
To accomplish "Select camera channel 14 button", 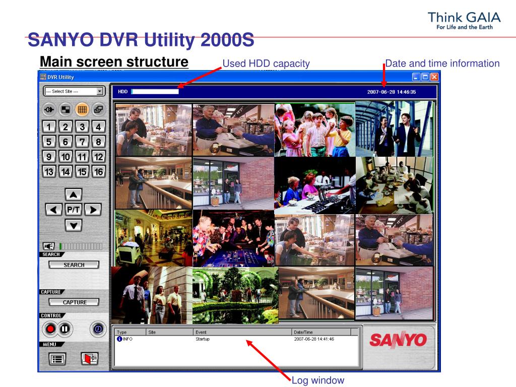I will [x=66, y=171].
